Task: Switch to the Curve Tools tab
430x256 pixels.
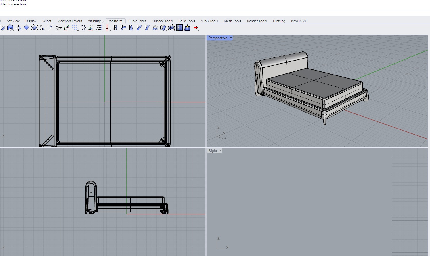Action: click(137, 21)
